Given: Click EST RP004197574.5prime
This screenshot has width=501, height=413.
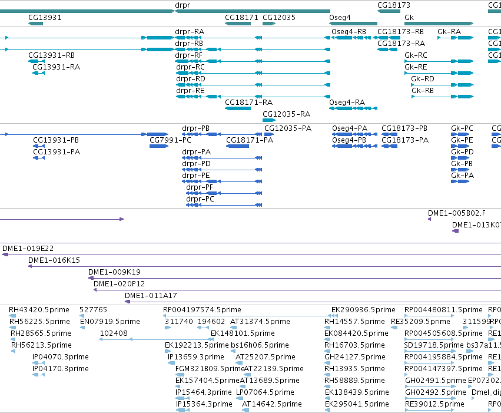Looking at the screenshot, I should (202, 310).
